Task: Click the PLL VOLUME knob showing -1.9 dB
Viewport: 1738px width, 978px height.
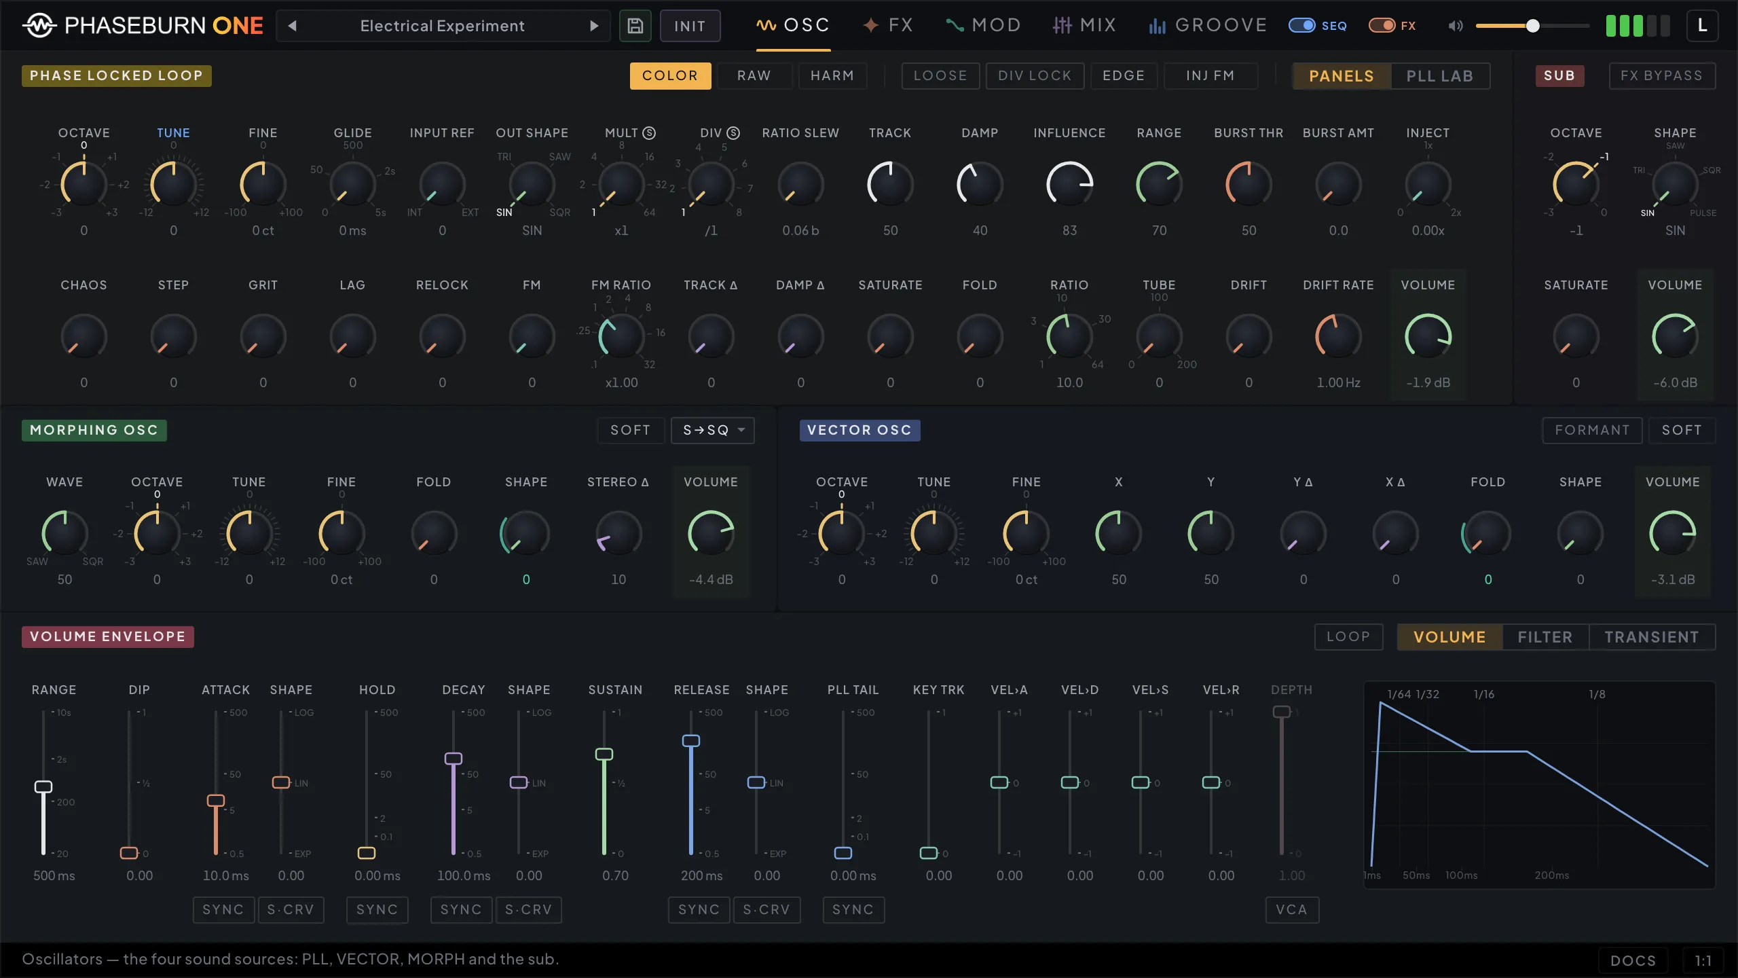Action: (x=1428, y=336)
